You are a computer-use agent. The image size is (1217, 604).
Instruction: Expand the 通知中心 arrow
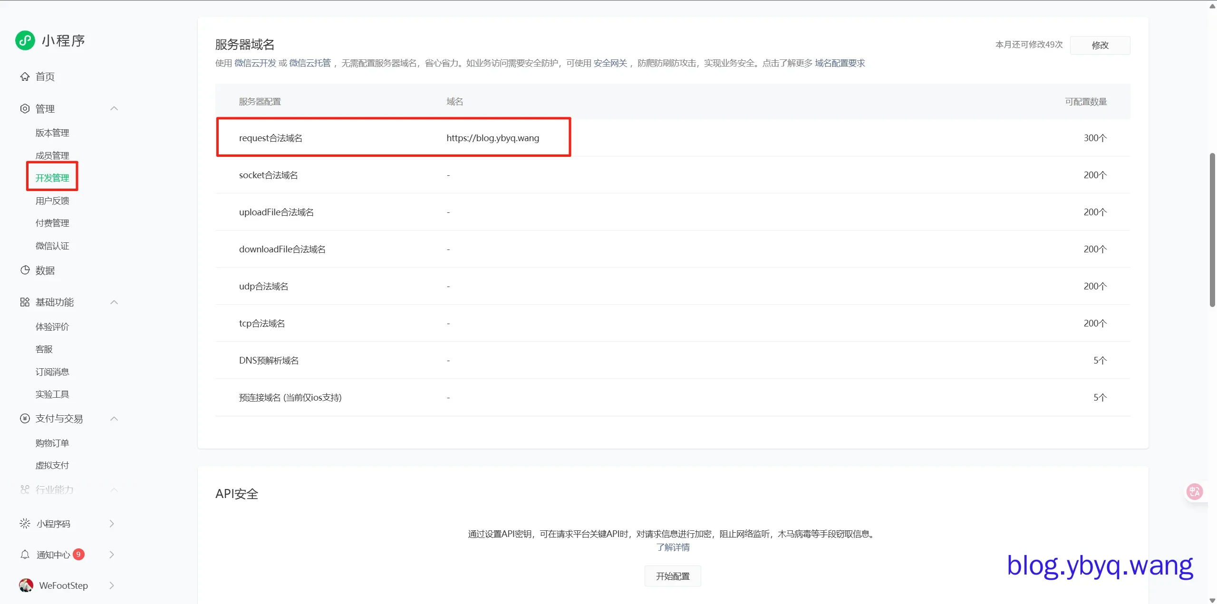[x=112, y=555]
